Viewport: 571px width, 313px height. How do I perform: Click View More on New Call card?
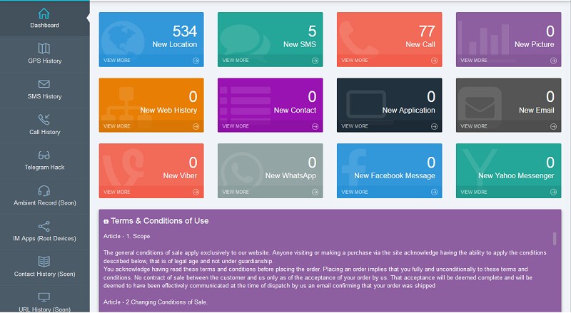click(355, 61)
